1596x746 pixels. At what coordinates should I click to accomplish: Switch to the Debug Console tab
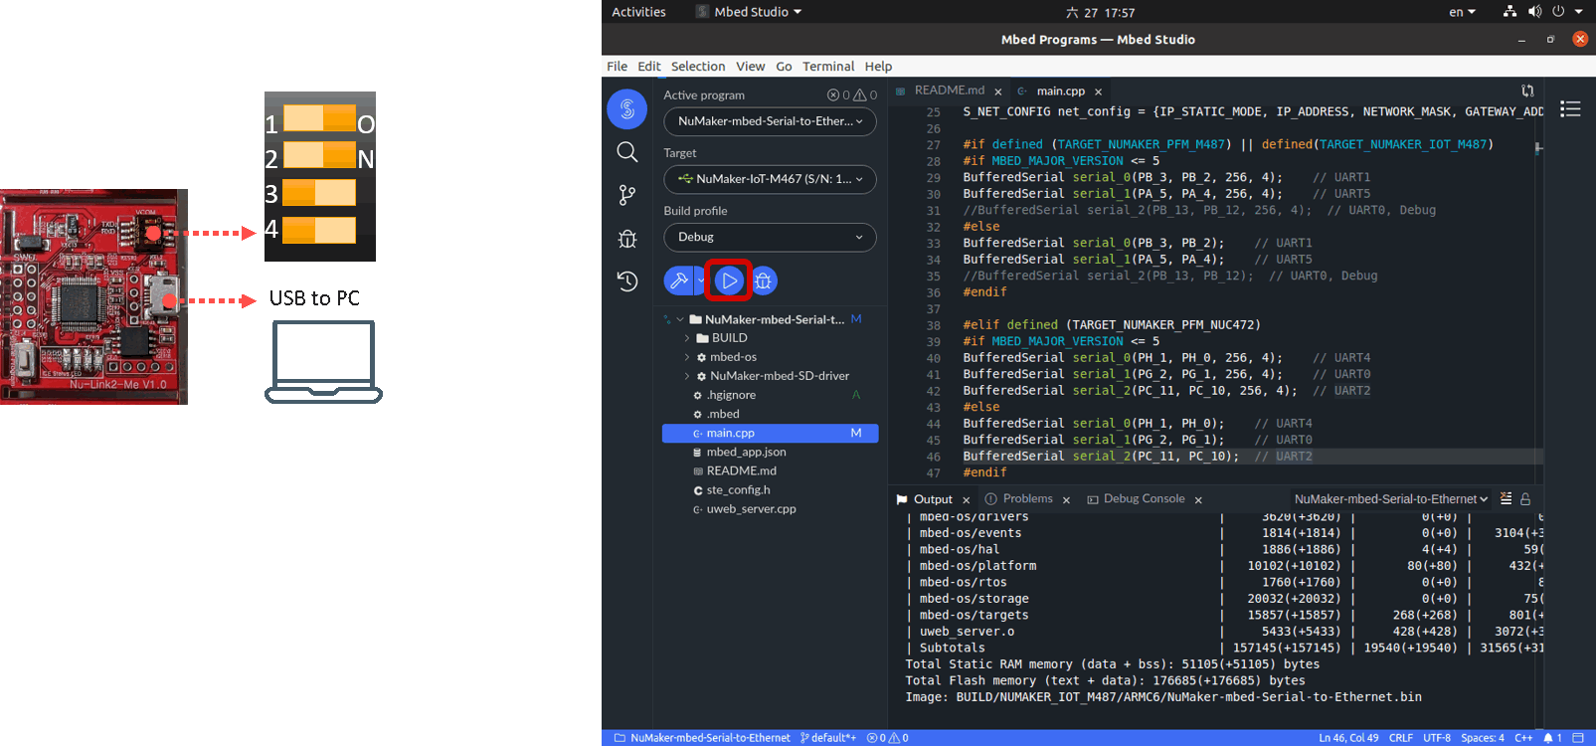pyautogui.click(x=1144, y=499)
